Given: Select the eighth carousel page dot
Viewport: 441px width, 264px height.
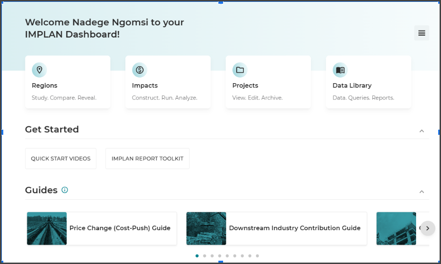Looking at the screenshot, I should point(250,256).
